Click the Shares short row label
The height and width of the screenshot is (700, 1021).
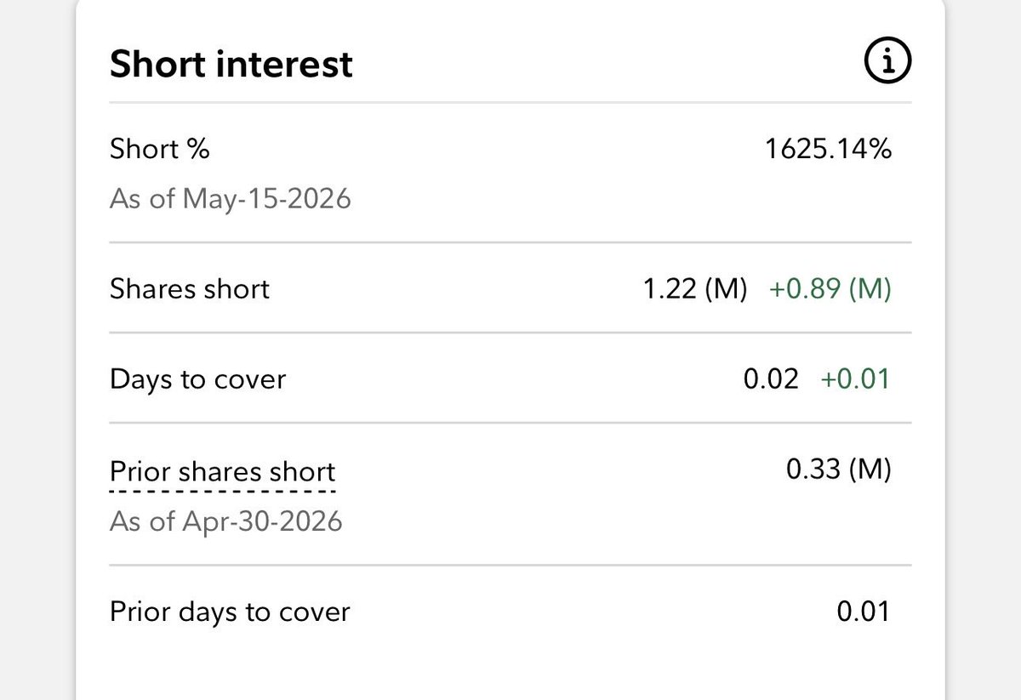(x=190, y=289)
